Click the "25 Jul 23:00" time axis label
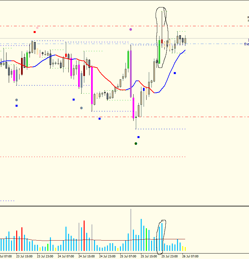This screenshot has height=259, width=249. 170,256
